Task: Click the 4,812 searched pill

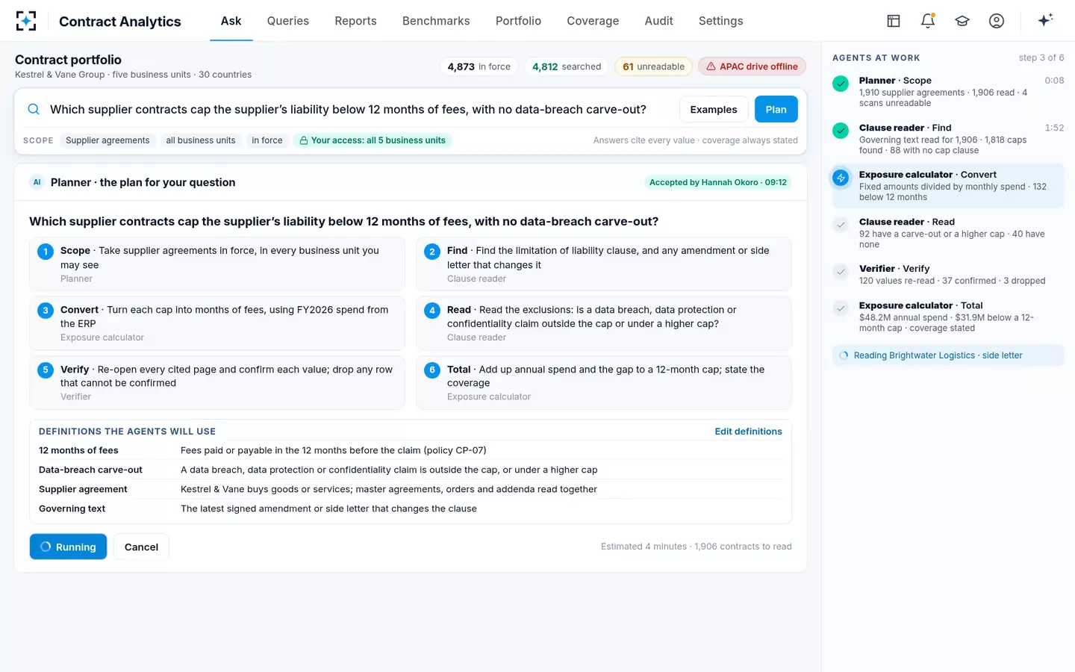Action: 567,66
